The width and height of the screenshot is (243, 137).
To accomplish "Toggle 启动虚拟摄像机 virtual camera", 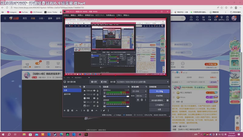I will (157, 100).
